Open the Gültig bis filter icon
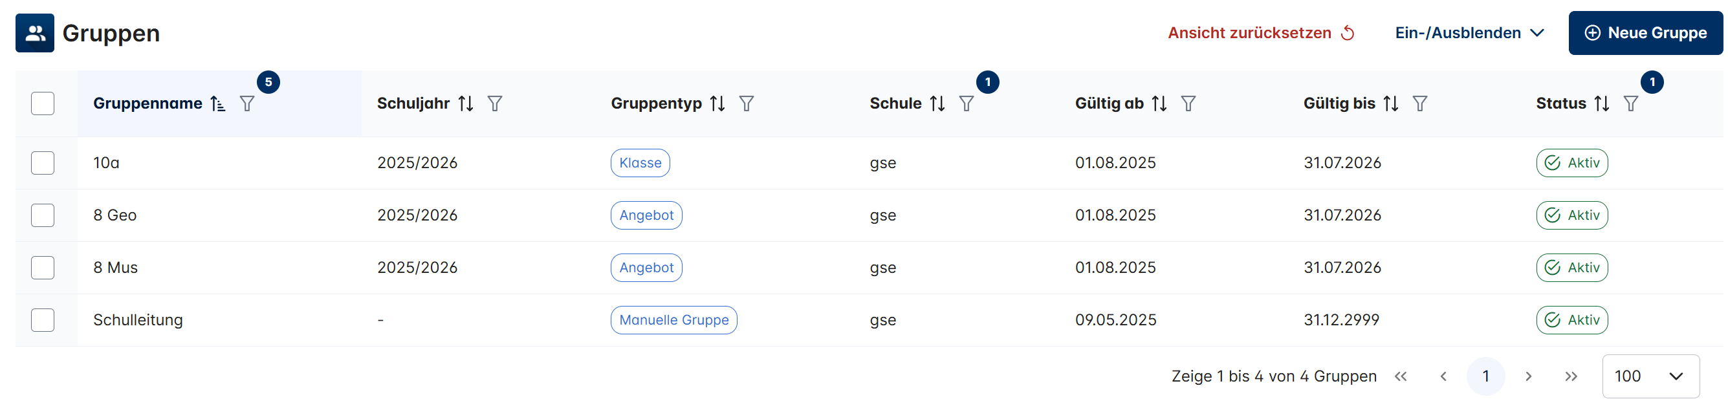The height and width of the screenshot is (410, 1728). 1419,104
